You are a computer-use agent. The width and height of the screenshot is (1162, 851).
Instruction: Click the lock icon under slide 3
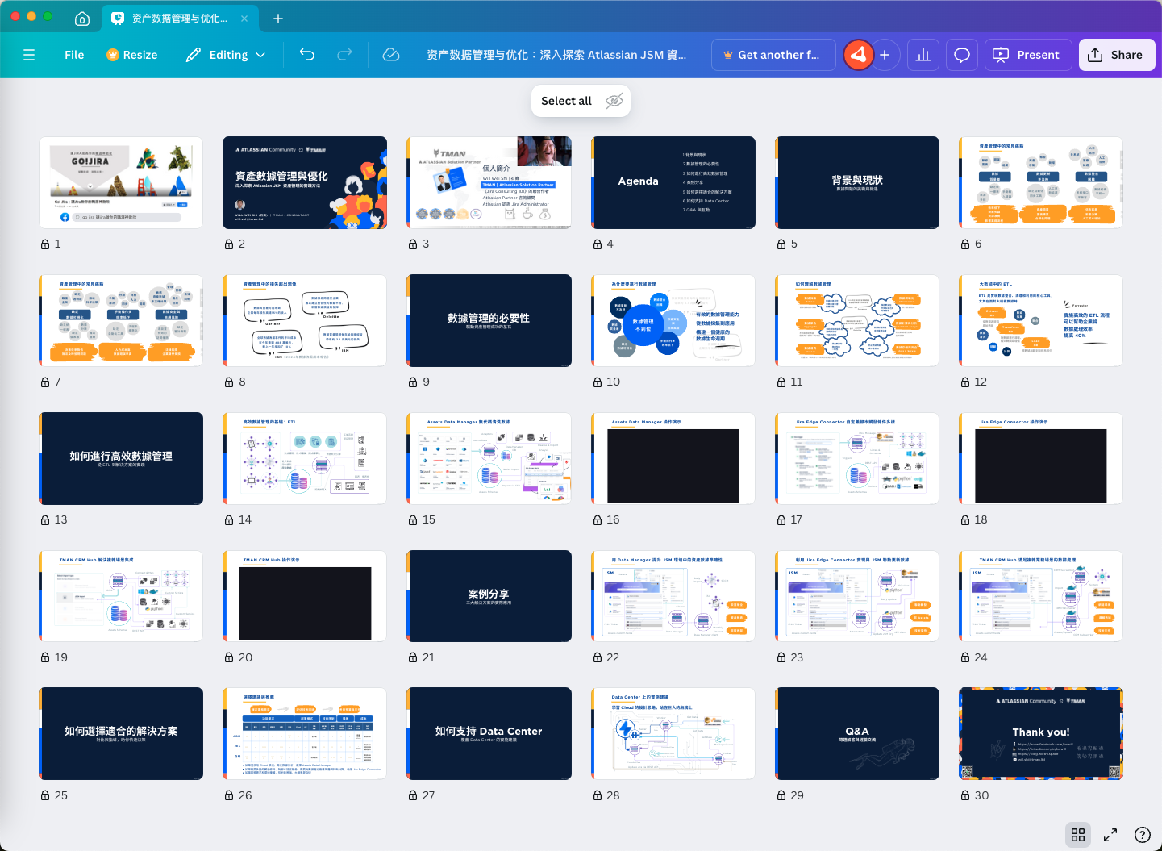pos(413,244)
